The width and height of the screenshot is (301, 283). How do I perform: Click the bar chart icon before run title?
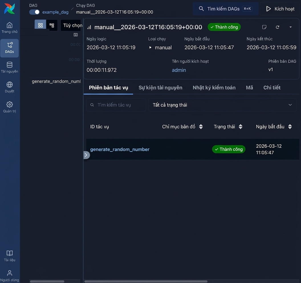click(x=89, y=27)
